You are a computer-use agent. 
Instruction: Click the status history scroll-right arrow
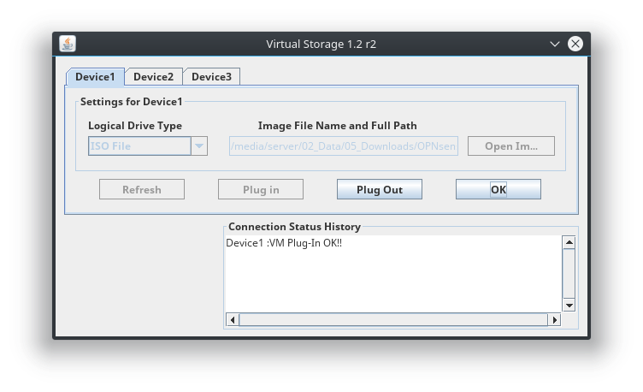point(554,320)
